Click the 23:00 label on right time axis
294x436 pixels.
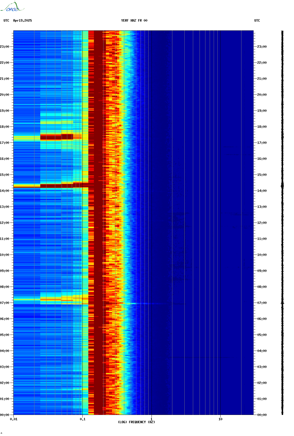(x=262, y=47)
